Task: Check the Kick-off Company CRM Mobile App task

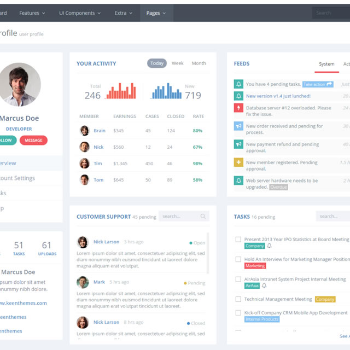Action: 238,313
